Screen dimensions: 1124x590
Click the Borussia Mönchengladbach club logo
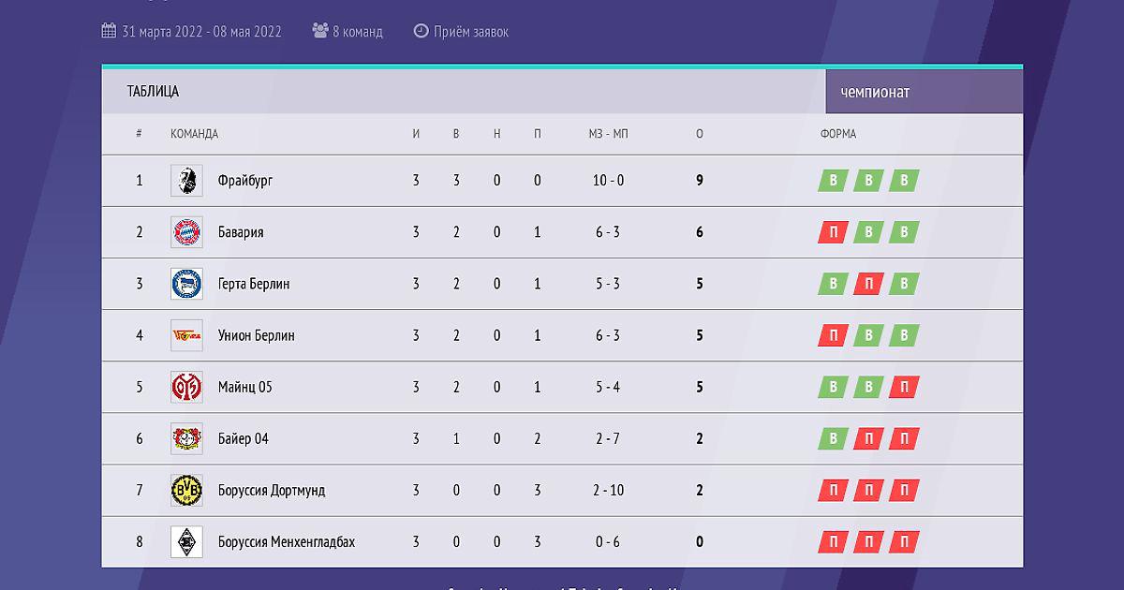[x=186, y=541]
